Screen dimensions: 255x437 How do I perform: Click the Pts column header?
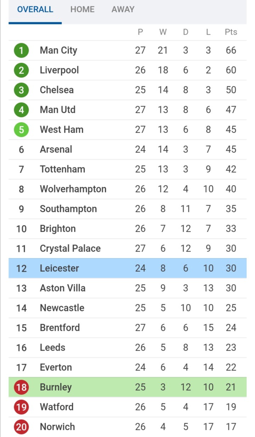point(231,32)
